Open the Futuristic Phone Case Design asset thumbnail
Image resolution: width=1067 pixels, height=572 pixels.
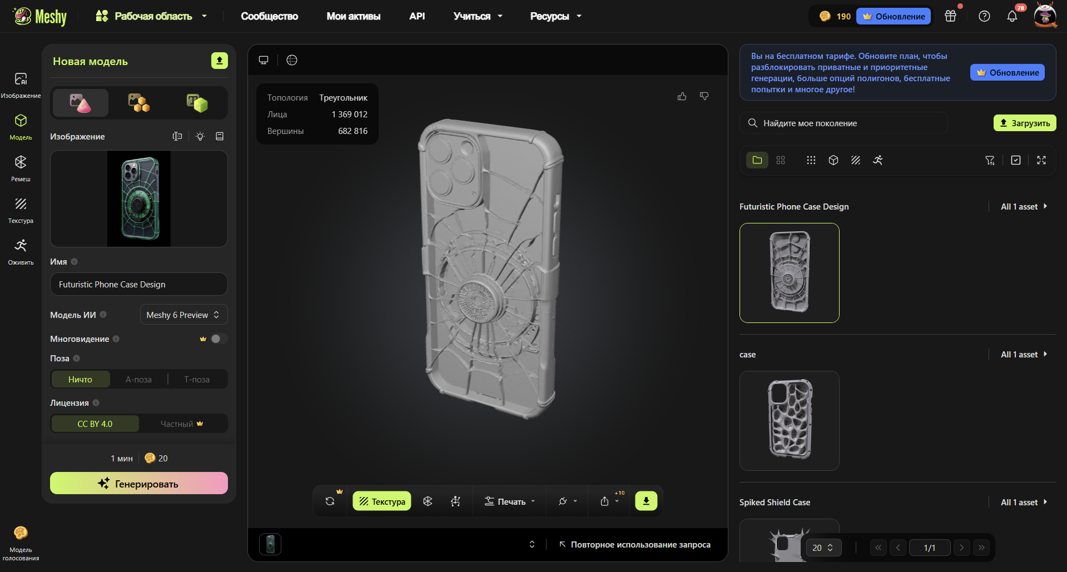(x=790, y=273)
